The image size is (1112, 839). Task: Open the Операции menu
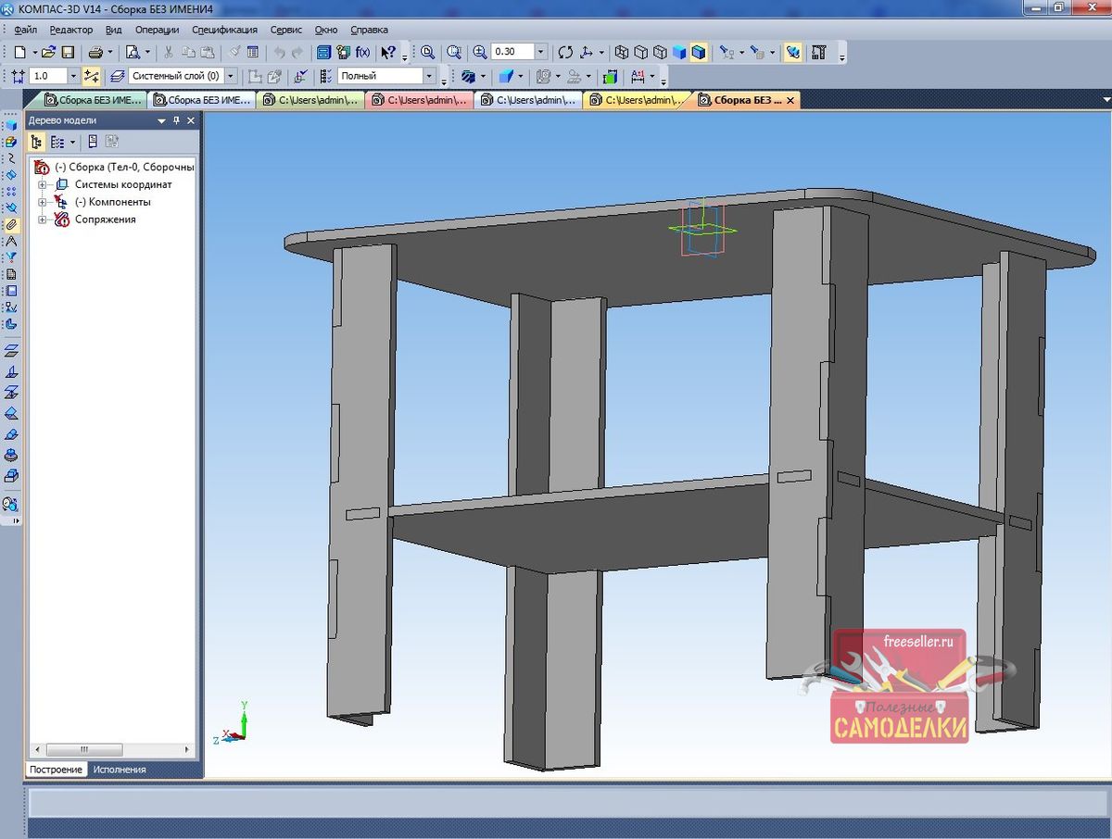pyautogui.click(x=157, y=30)
